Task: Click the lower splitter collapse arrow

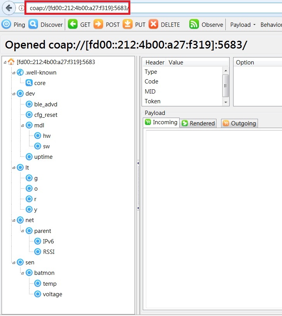Action: (x=138, y=208)
